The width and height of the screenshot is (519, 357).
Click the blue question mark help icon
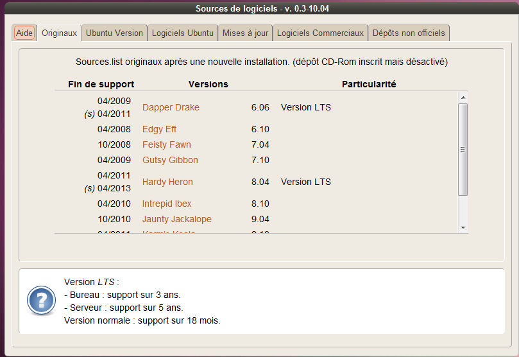[x=40, y=300]
